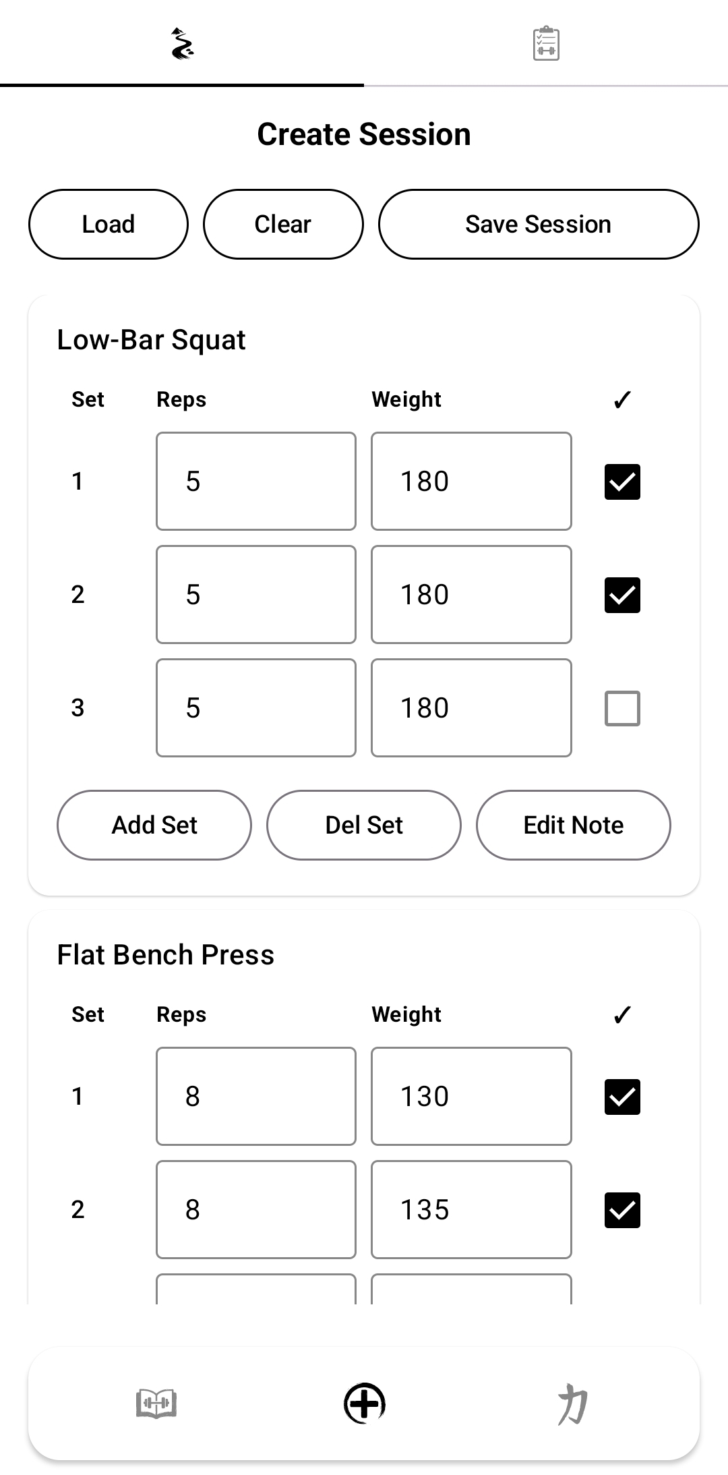Uncheck Flat Bench Press set 2 checkbox

click(x=622, y=1210)
